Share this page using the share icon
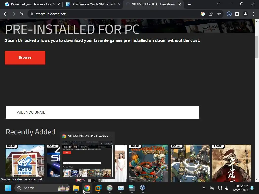 click(211, 14)
